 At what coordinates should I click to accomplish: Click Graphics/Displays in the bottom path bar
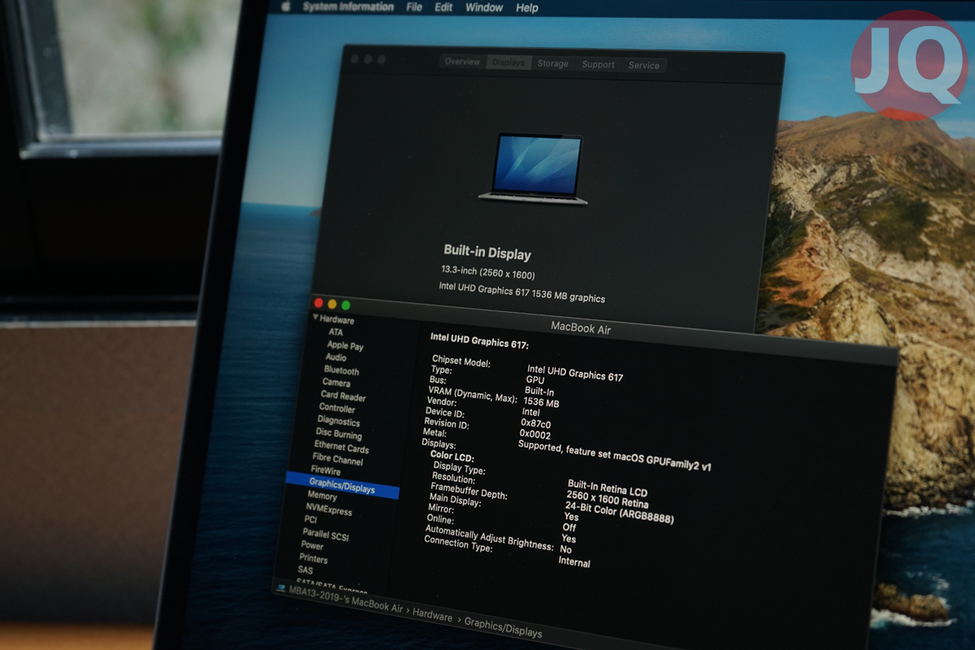pyautogui.click(x=503, y=627)
